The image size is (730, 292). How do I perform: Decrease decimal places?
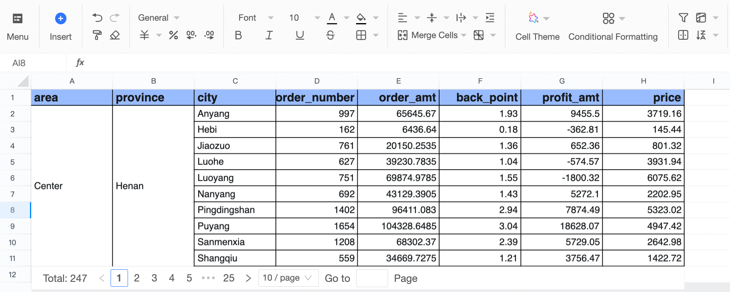coord(191,35)
